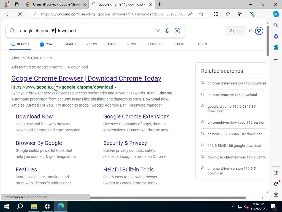Click the Sign in button

click(x=236, y=31)
